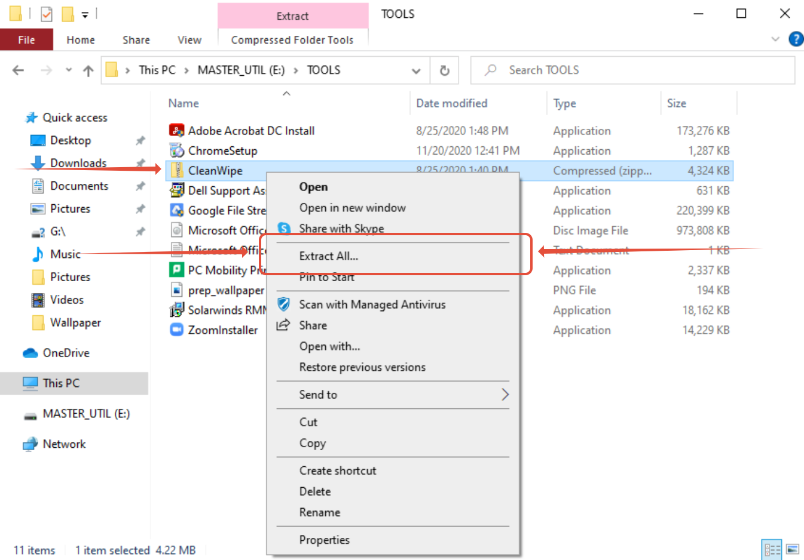
Task: Click the ChromeSetup file icon
Action: point(176,150)
